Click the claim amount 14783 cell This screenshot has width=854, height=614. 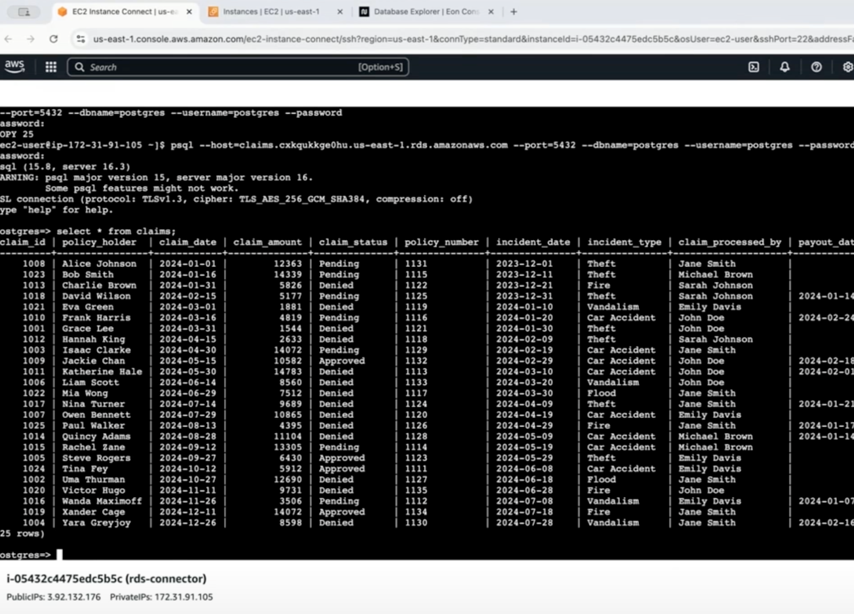tap(288, 372)
